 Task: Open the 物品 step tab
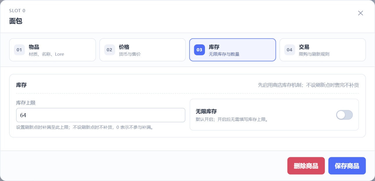[x=52, y=50]
